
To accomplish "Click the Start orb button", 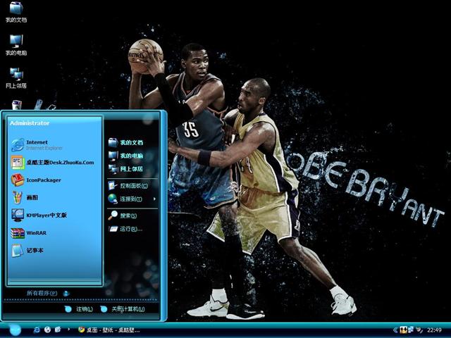I will coord(14,330).
